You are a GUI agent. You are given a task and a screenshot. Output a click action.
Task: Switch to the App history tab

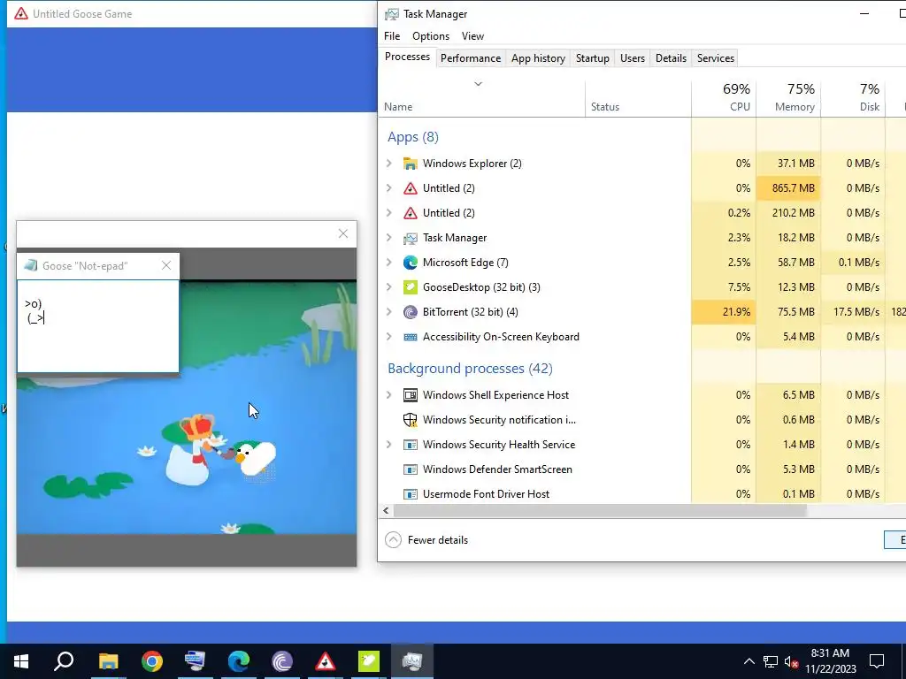click(x=538, y=58)
